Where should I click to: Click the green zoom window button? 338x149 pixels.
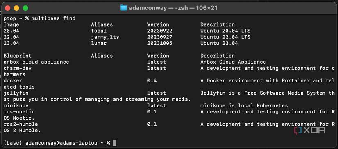point(25,8)
